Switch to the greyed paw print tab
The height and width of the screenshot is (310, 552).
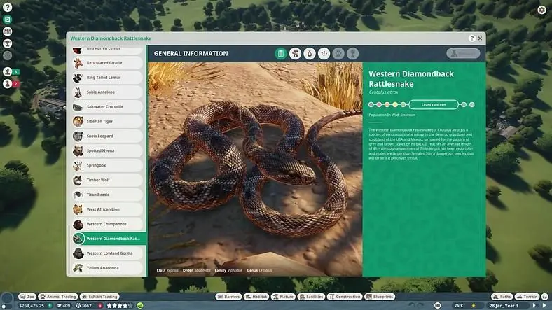pos(338,53)
